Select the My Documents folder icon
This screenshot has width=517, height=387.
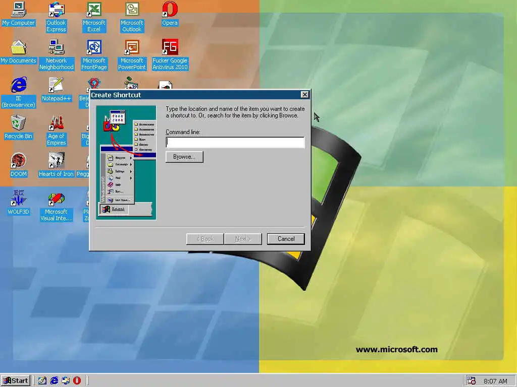coord(19,52)
